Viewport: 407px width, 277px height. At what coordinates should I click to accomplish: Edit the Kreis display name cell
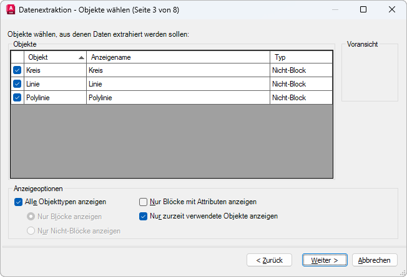pyautogui.click(x=177, y=70)
